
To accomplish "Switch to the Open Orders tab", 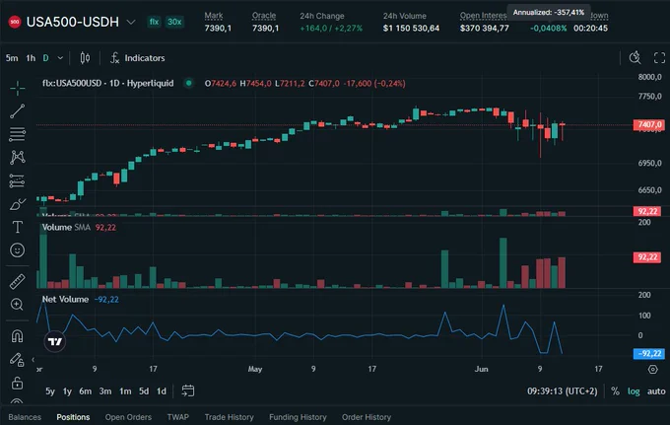I will coord(128,417).
